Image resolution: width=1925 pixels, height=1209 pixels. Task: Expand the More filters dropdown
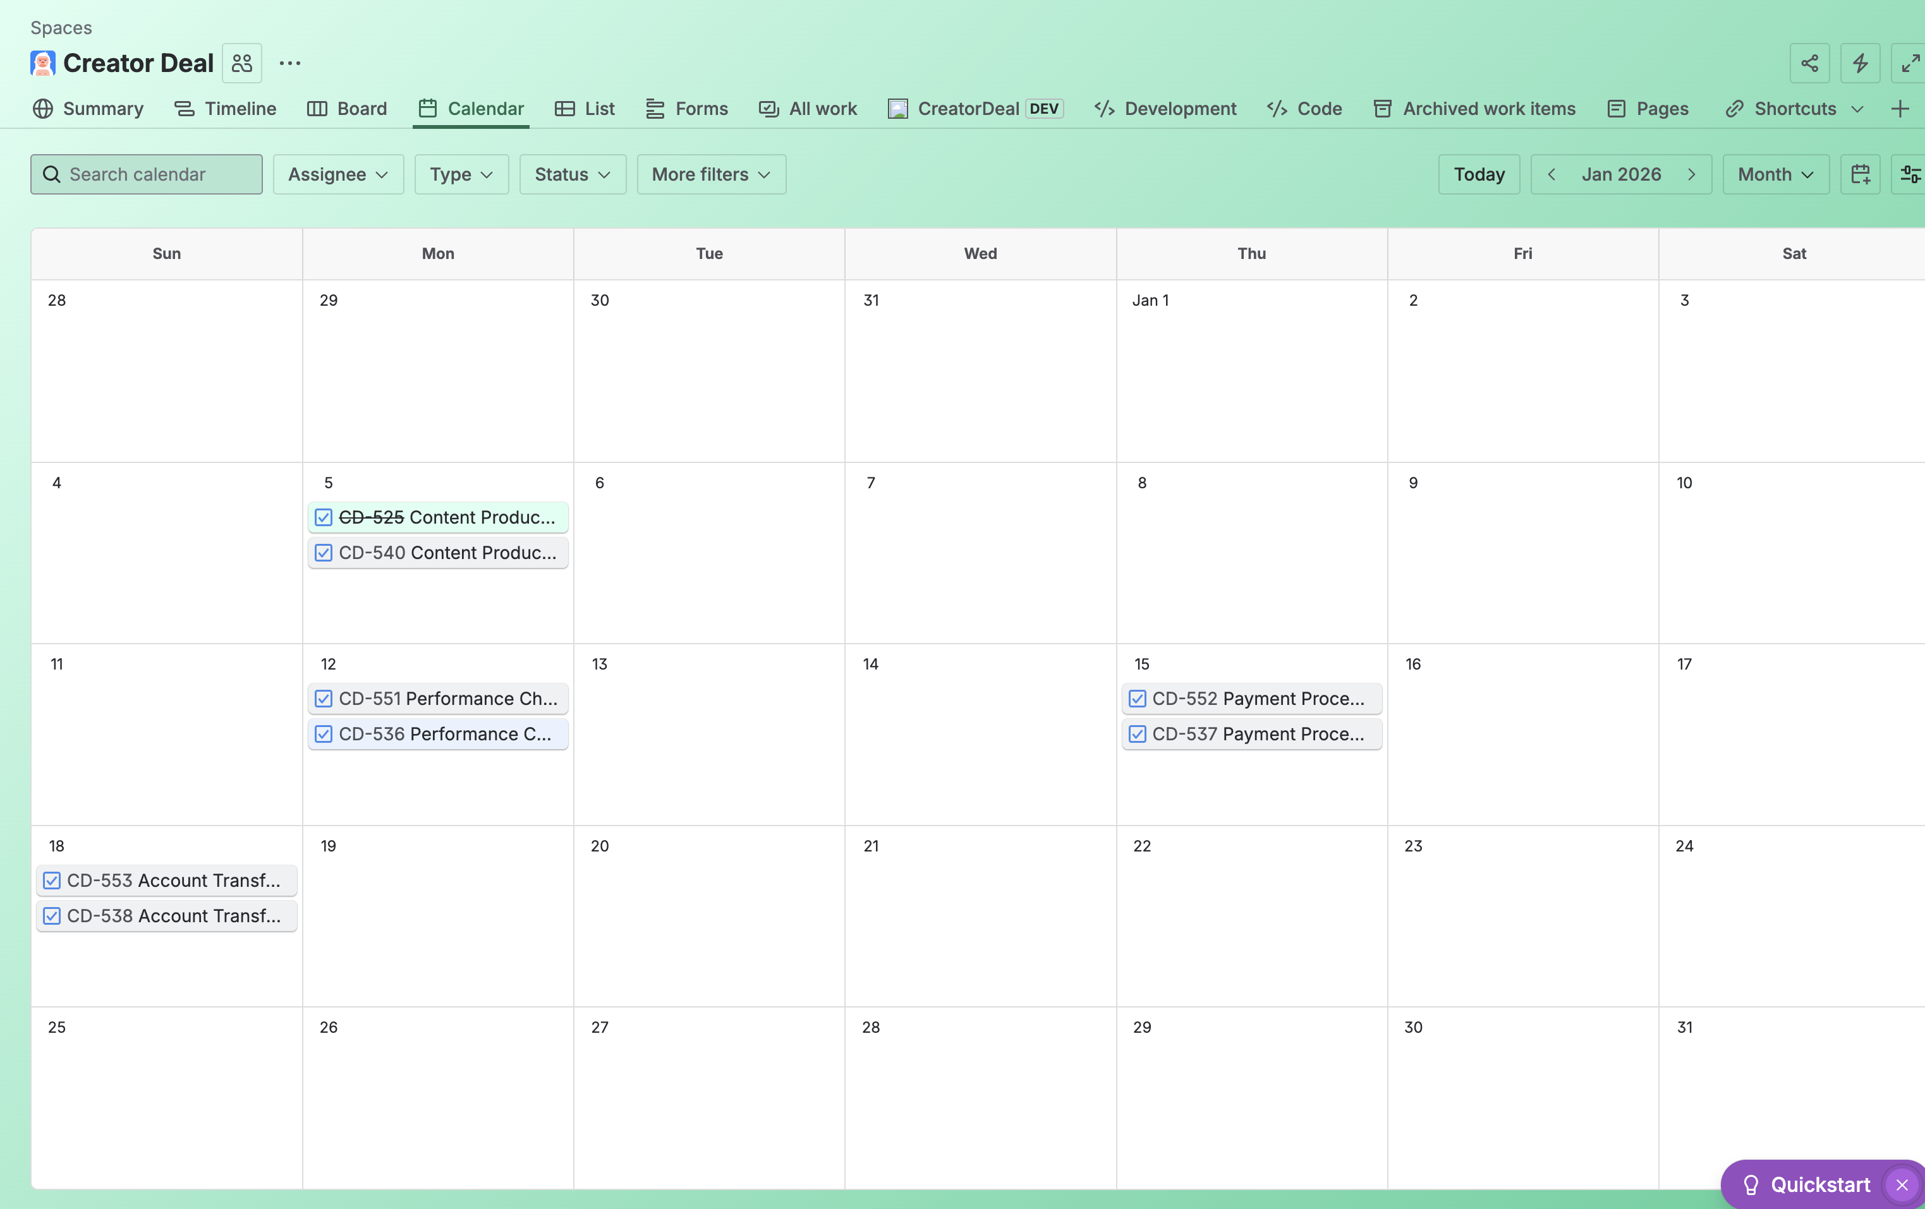tap(711, 174)
